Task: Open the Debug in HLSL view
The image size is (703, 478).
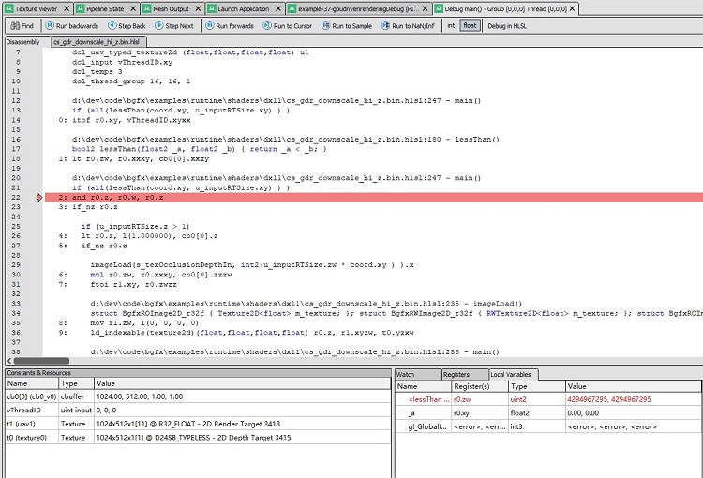Action: point(506,26)
